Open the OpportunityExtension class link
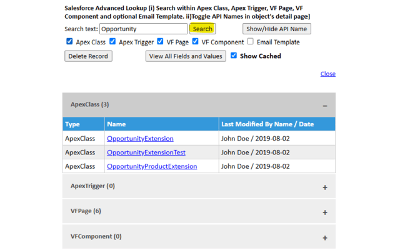The image size is (400, 250). (140, 139)
